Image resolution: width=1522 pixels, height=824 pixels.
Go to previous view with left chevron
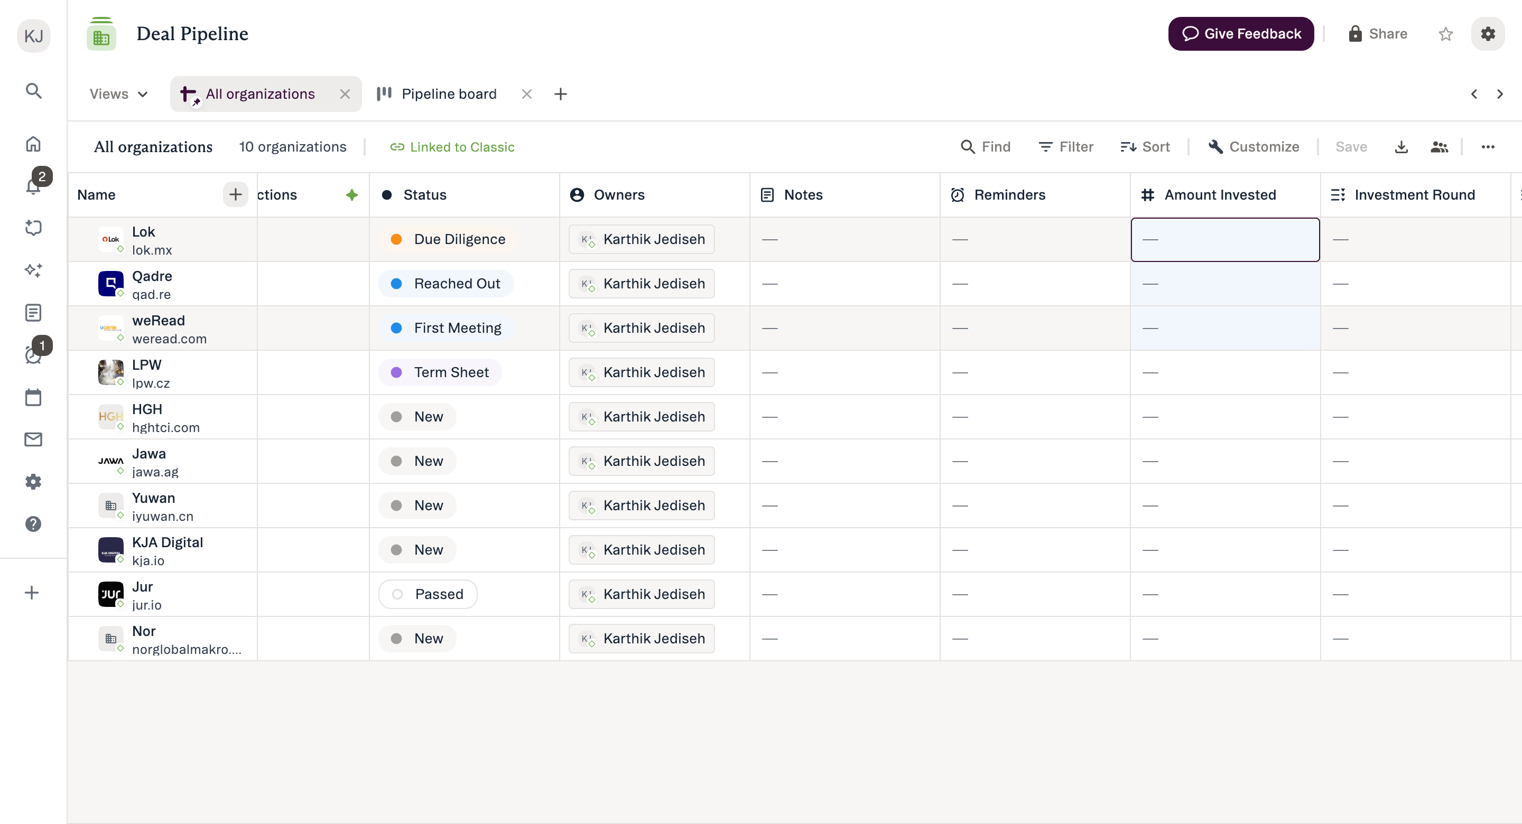coord(1474,94)
